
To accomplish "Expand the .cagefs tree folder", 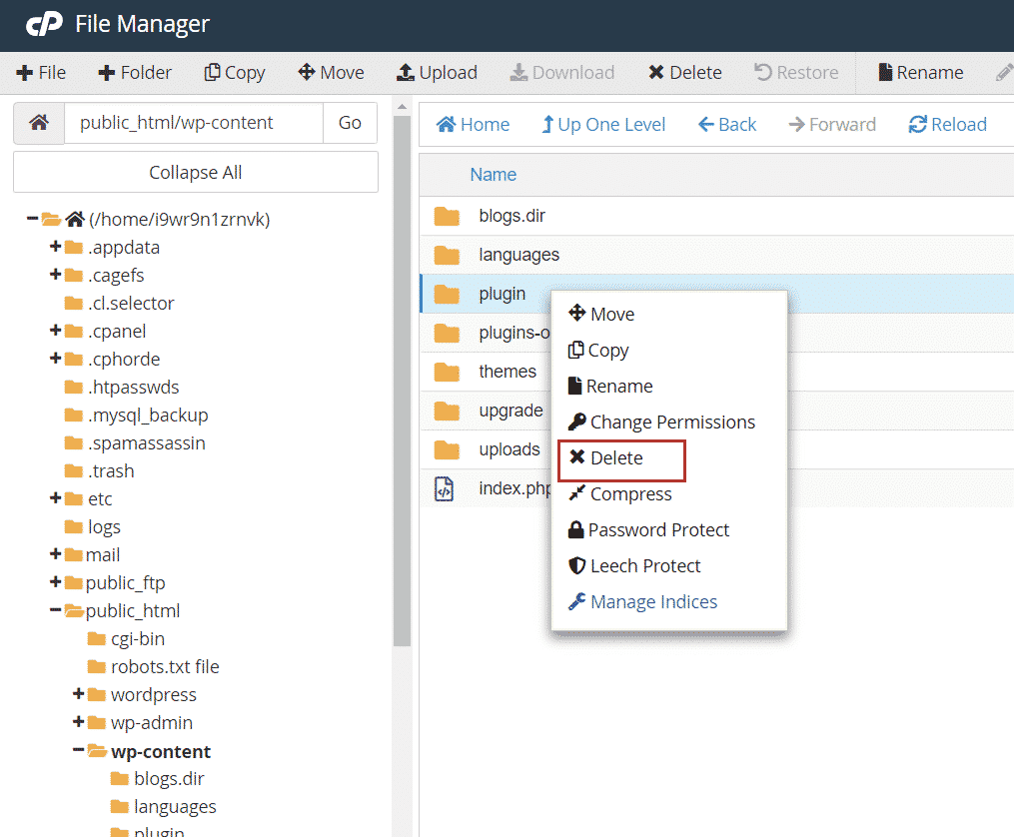I will coord(56,274).
